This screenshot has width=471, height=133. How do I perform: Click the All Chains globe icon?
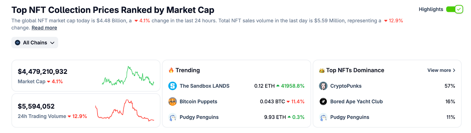coord(18,43)
